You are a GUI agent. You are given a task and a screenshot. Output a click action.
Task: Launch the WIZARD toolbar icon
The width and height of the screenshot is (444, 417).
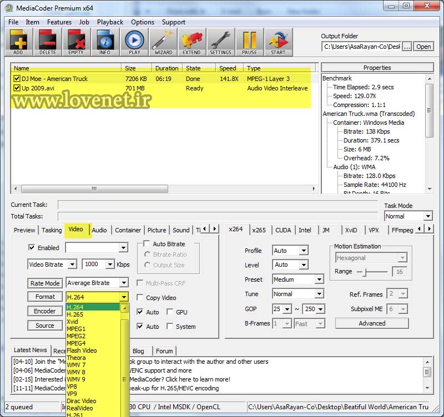tap(163, 42)
